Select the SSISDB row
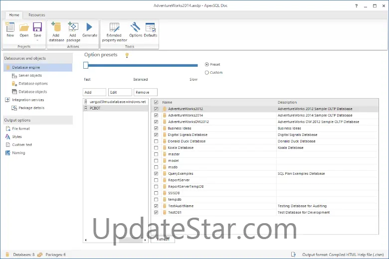Screen dimensions: 389x259 pyautogui.click(x=265, y=193)
